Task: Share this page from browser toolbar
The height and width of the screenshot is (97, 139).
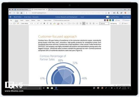Action: (122, 13)
